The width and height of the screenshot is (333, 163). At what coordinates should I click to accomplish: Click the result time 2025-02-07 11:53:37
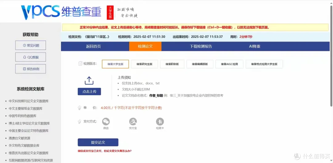point(207,37)
